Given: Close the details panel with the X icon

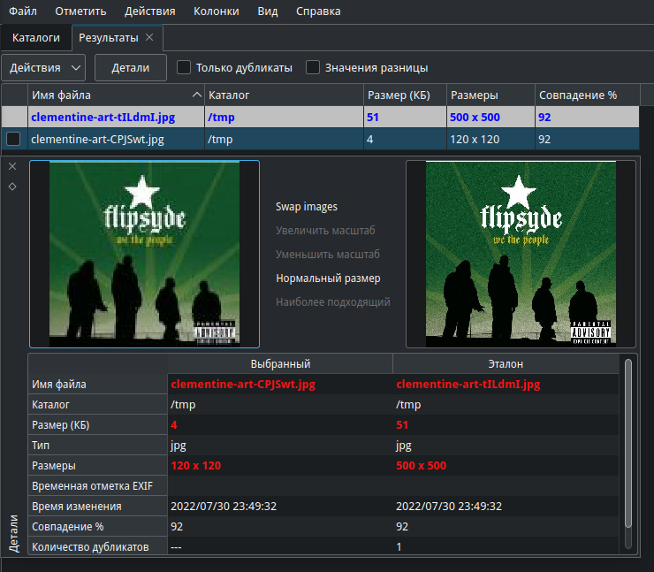Looking at the screenshot, I should coord(12,166).
